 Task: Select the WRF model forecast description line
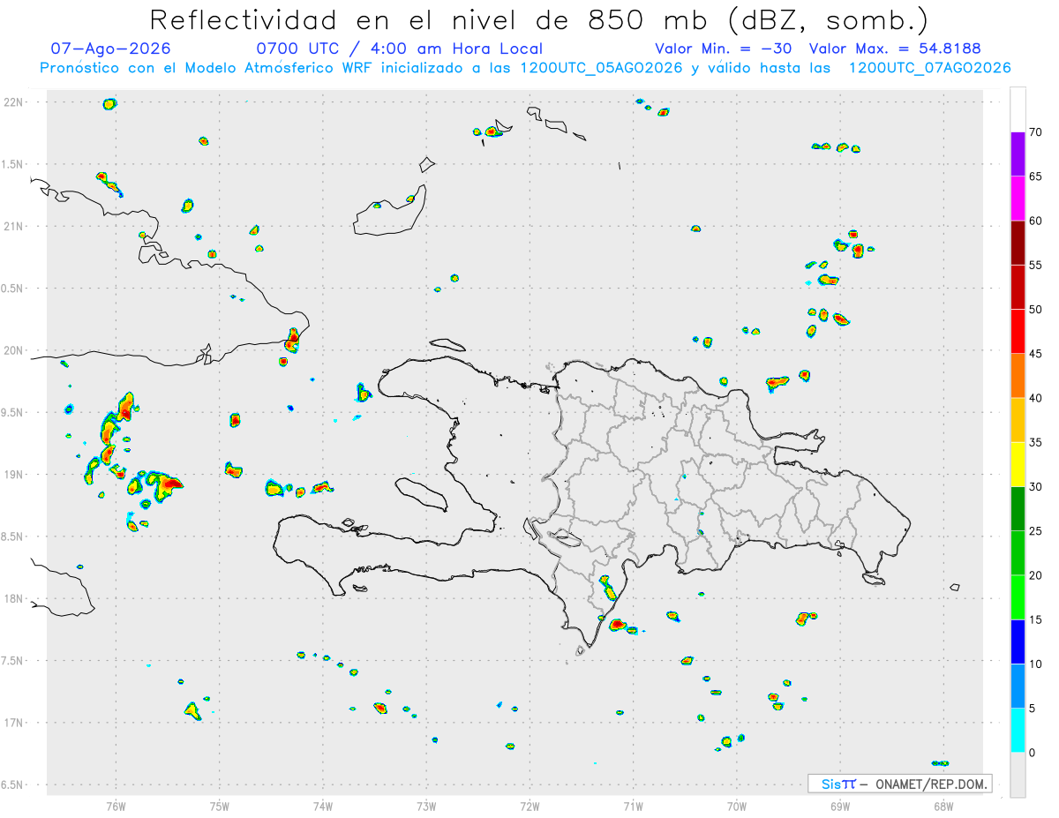point(525,68)
